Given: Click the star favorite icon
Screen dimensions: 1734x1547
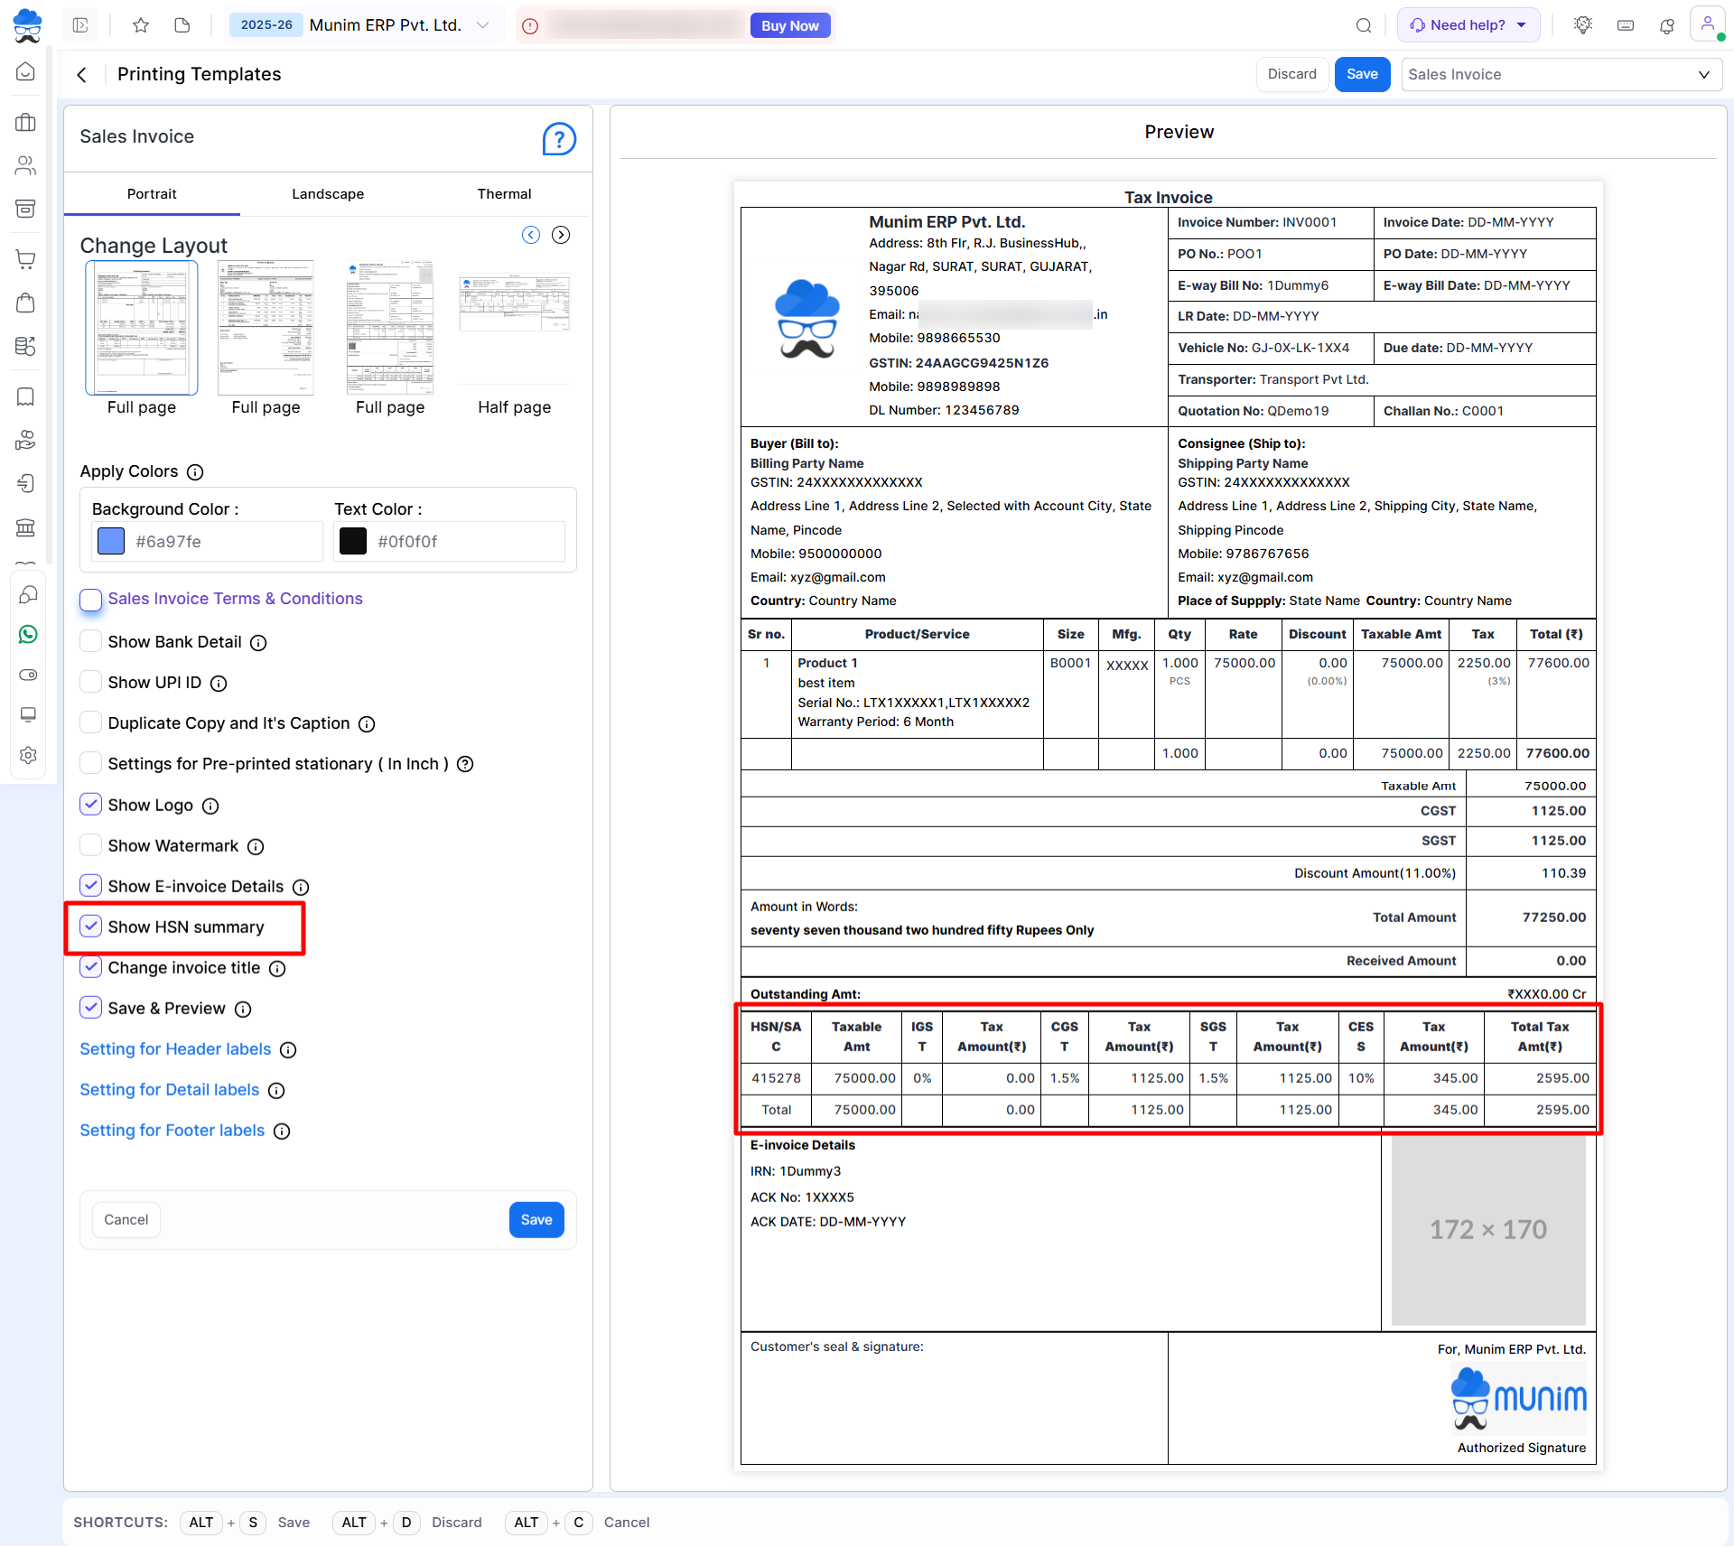Looking at the screenshot, I should tap(141, 25).
